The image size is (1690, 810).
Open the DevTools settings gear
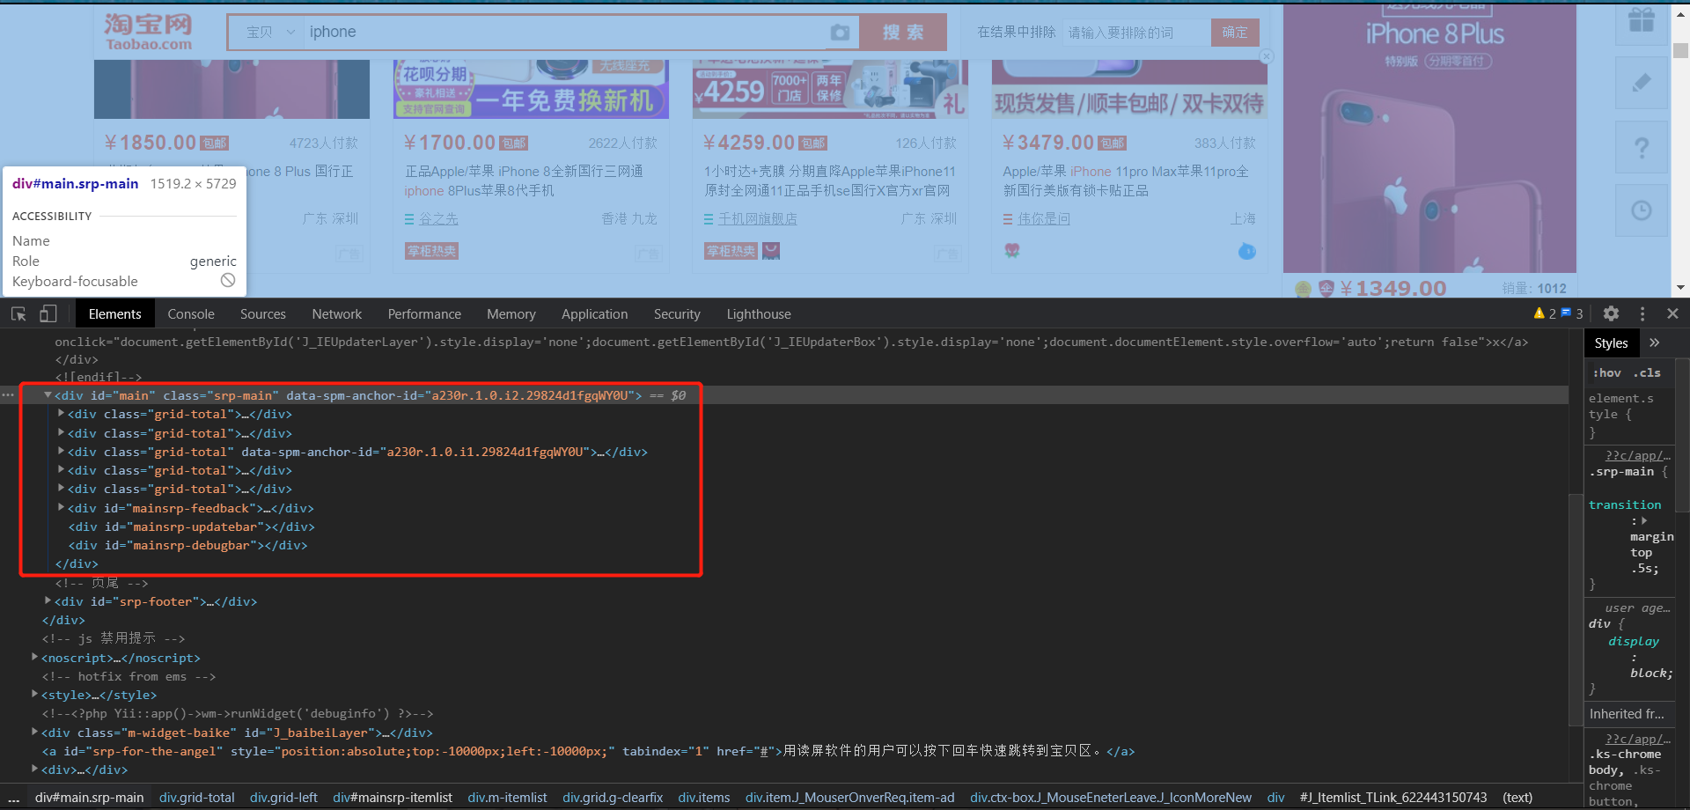coord(1611,313)
